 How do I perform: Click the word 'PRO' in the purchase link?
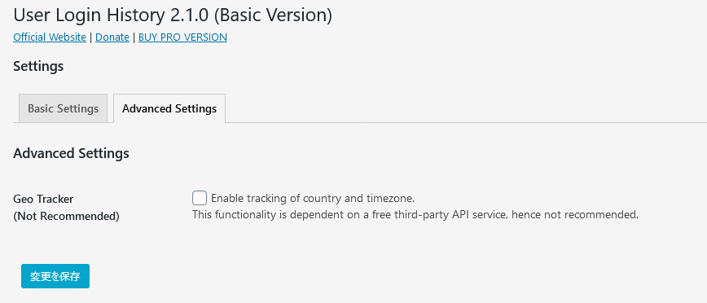[169, 37]
